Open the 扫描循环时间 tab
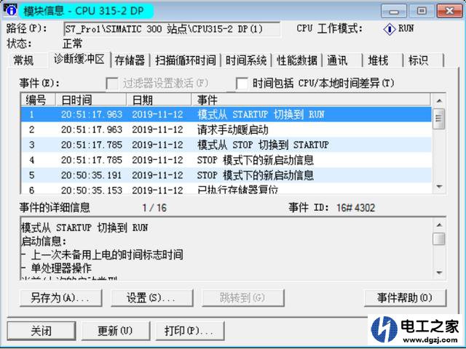Screen dimensions: 466x349 [x=186, y=60]
